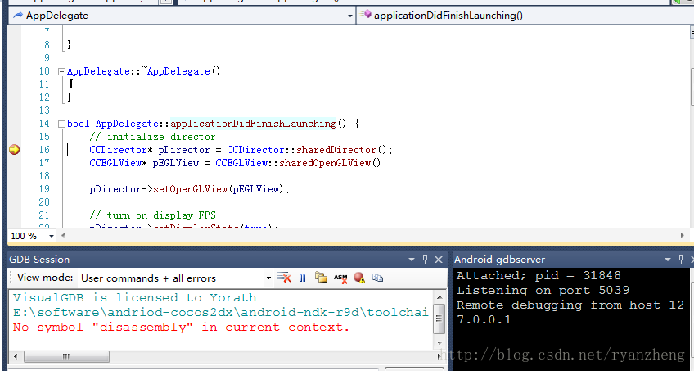Open GDB Session window position menu

[412, 260]
